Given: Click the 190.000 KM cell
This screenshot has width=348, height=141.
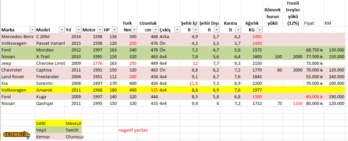Looking at the screenshot, I should (335, 97).
